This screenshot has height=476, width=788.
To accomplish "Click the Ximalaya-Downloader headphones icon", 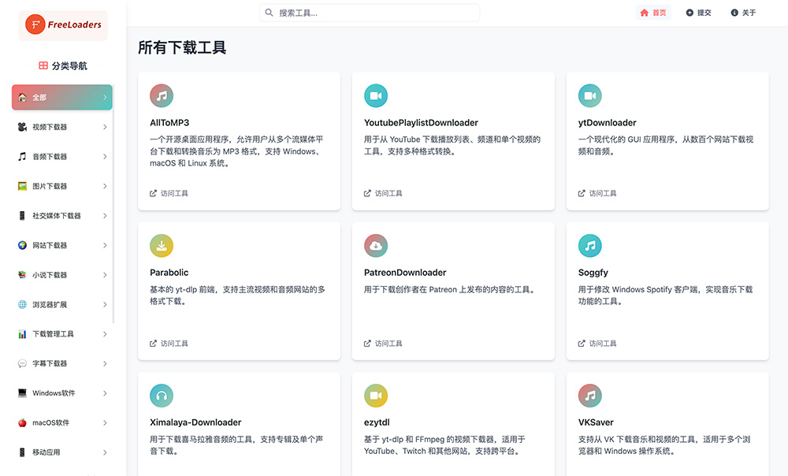I will (162, 396).
